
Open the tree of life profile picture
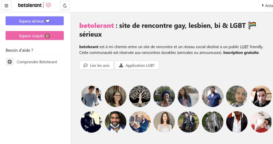140,96
